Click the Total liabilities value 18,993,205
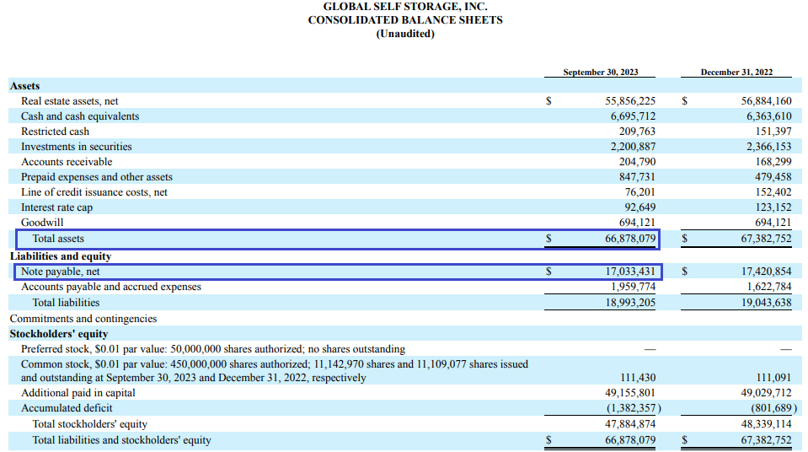 pyautogui.click(x=629, y=302)
